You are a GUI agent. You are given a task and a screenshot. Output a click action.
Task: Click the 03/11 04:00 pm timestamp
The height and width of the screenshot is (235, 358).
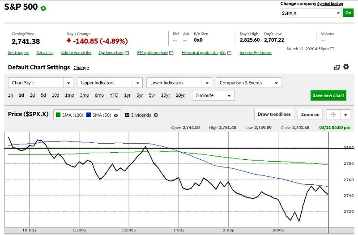coord(335,128)
